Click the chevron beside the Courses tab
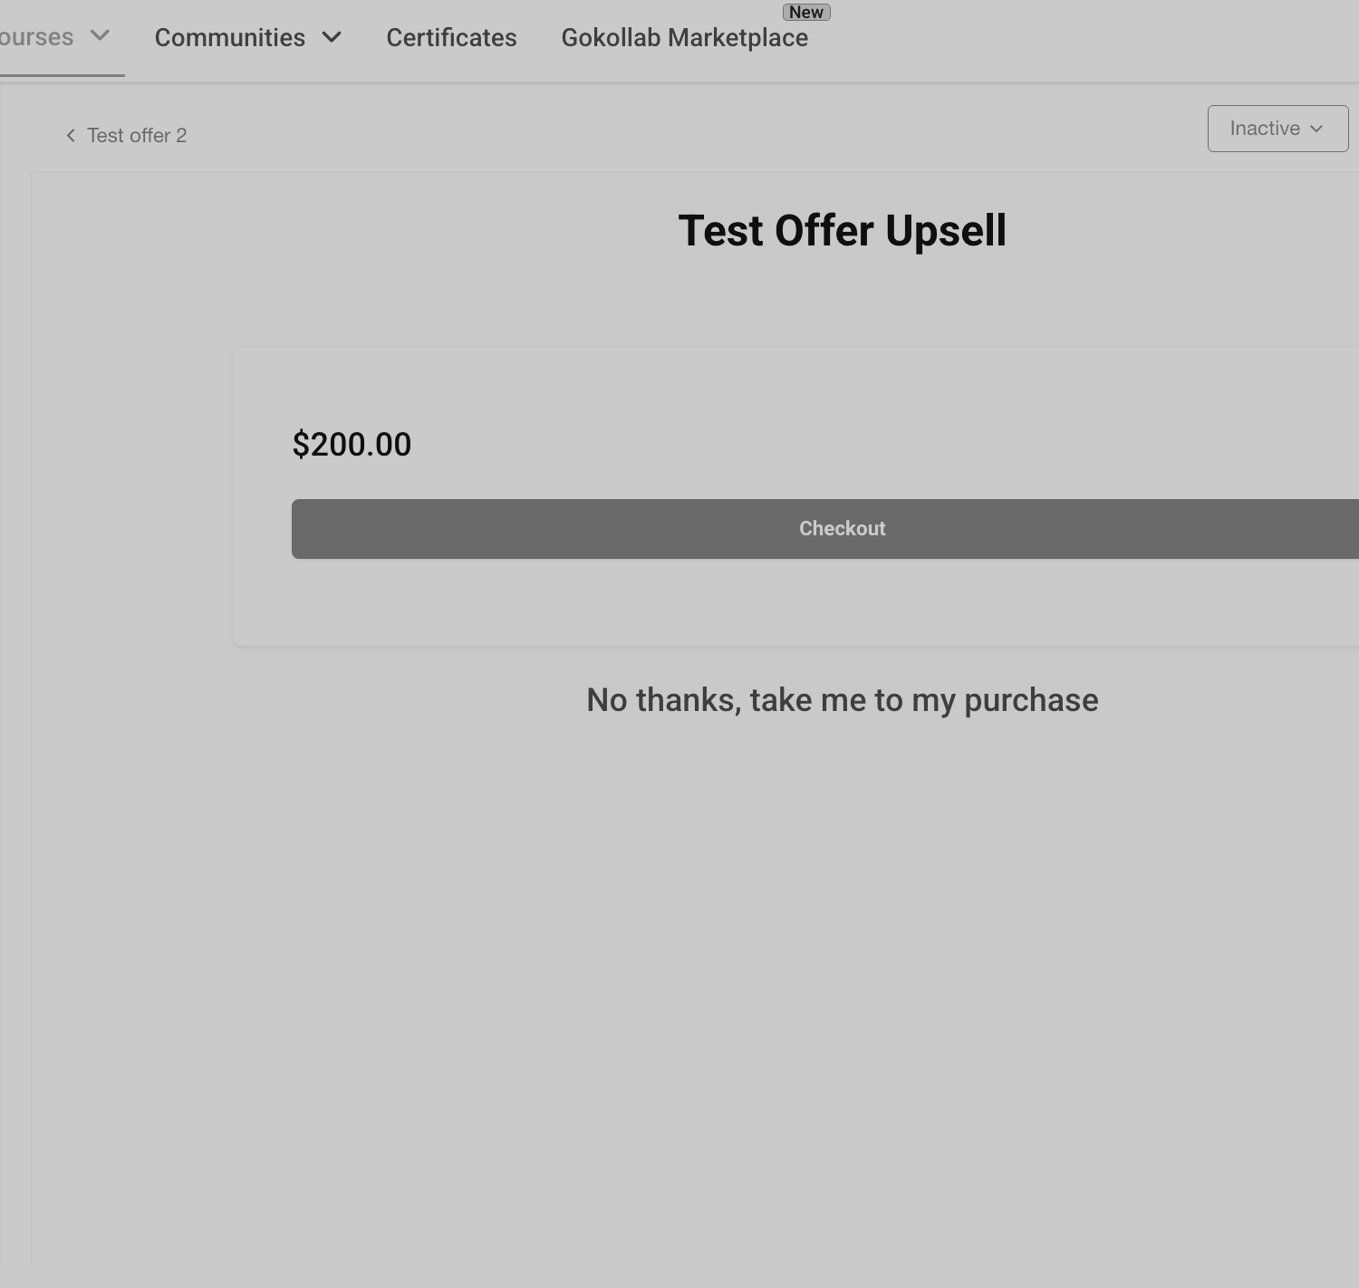 [101, 36]
